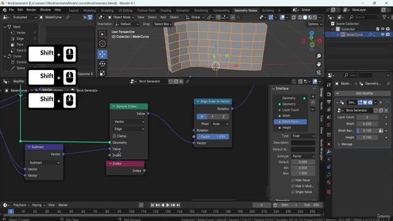Toggle BézierCurve visibility eye in outliner
Screen dimensions: 393x221
click(x=383, y=34)
